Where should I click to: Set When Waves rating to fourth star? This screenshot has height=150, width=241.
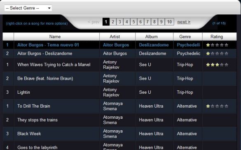coord(222,65)
